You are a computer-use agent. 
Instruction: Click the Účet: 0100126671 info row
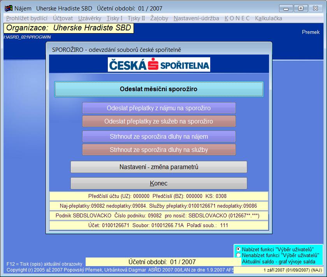tap(159, 226)
